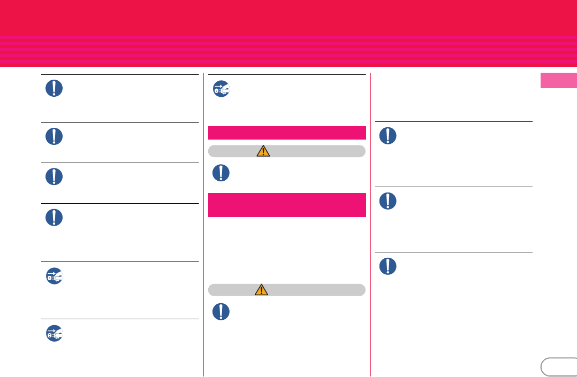Click the tall pink heading block in middle column
The width and height of the screenshot is (577, 377).
click(287, 205)
